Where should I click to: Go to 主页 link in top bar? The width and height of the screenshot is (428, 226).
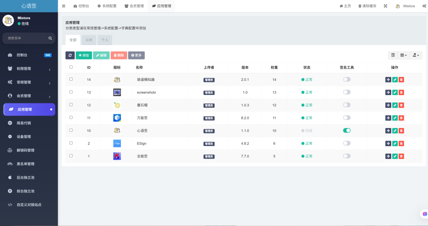tap(345, 6)
